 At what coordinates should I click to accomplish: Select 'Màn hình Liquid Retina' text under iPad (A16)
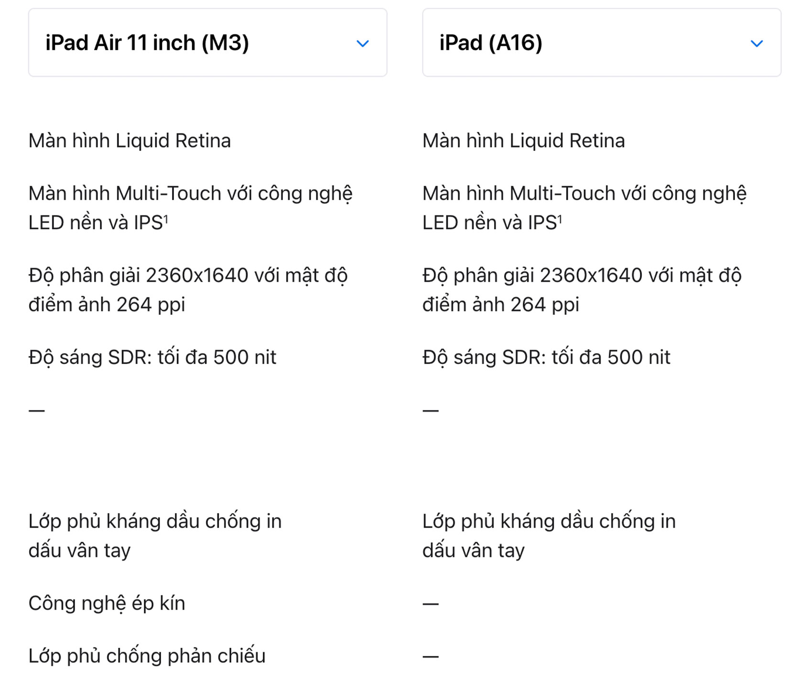[x=524, y=141]
